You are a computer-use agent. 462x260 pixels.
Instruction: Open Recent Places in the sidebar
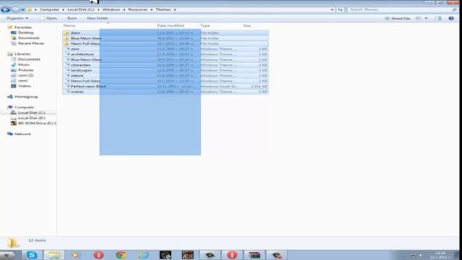tap(31, 43)
